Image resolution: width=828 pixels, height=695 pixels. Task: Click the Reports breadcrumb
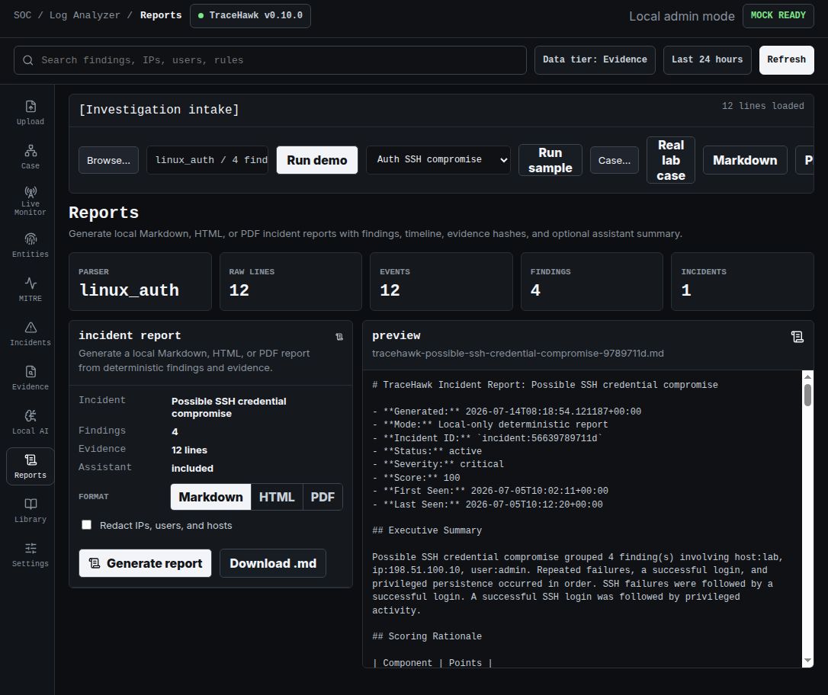(x=161, y=15)
